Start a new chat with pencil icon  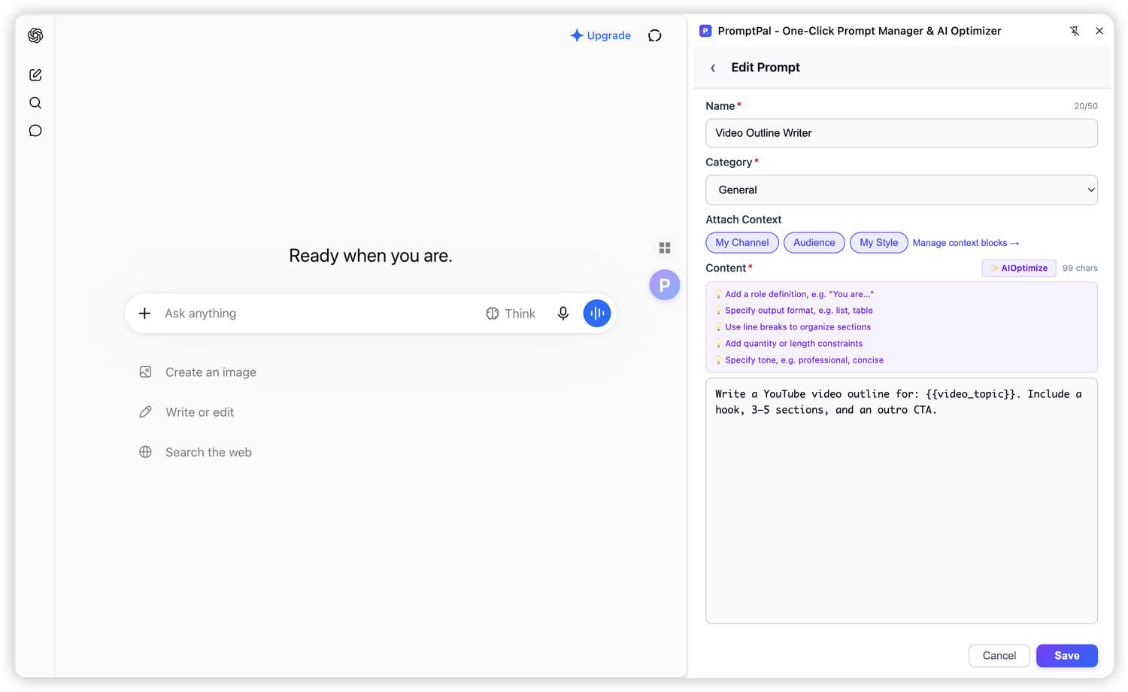click(35, 74)
